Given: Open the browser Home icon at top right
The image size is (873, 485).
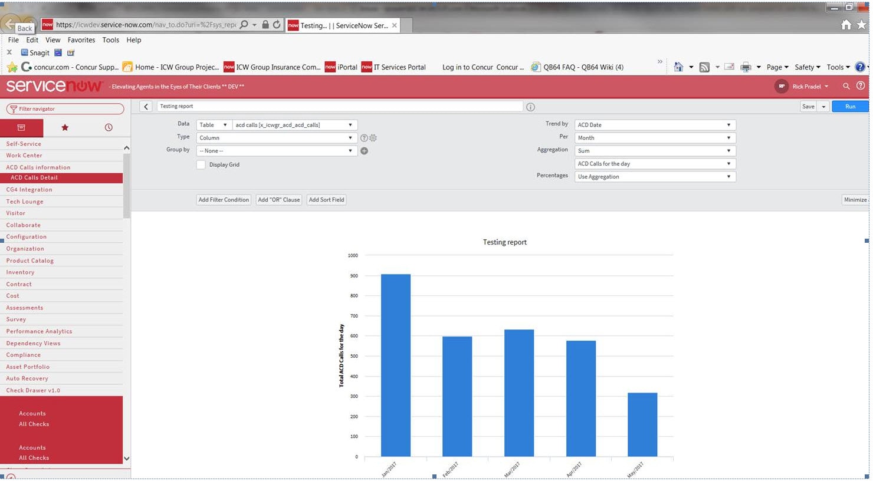Looking at the screenshot, I should (x=846, y=25).
